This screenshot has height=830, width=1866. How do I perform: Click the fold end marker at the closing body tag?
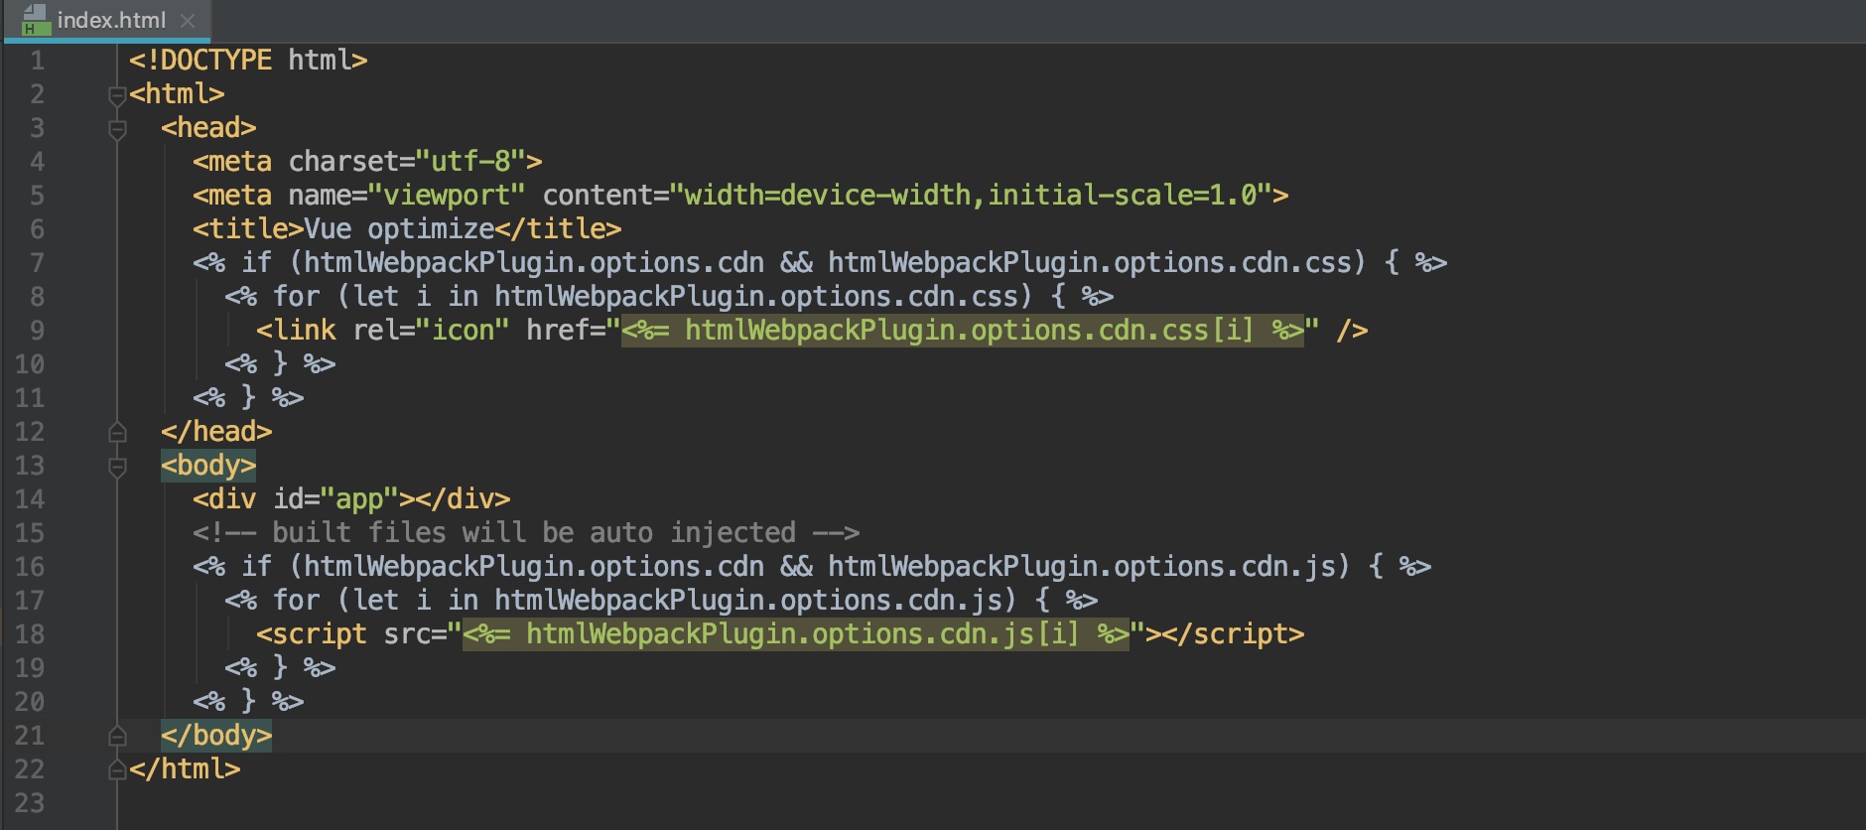pyautogui.click(x=117, y=736)
